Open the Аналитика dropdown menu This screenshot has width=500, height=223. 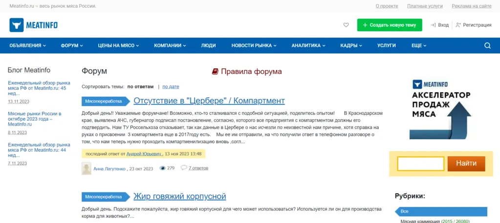(308, 46)
